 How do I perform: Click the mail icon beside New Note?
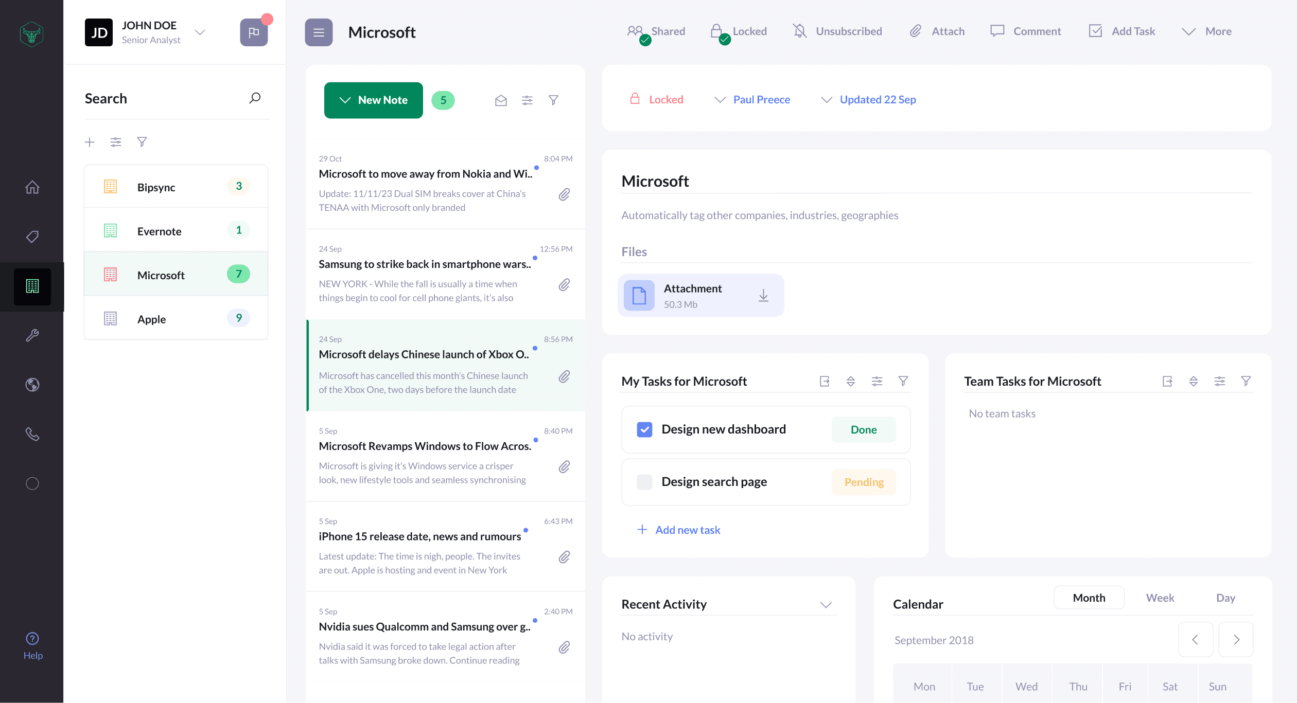click(x=501, y=100)
